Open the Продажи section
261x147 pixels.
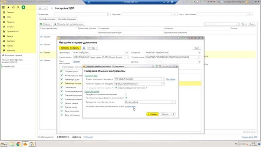pos(11,22)
